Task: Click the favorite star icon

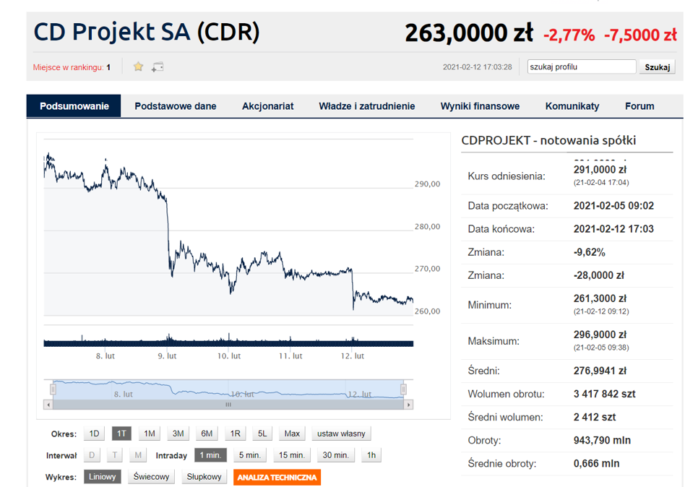Action: [138, 66]
